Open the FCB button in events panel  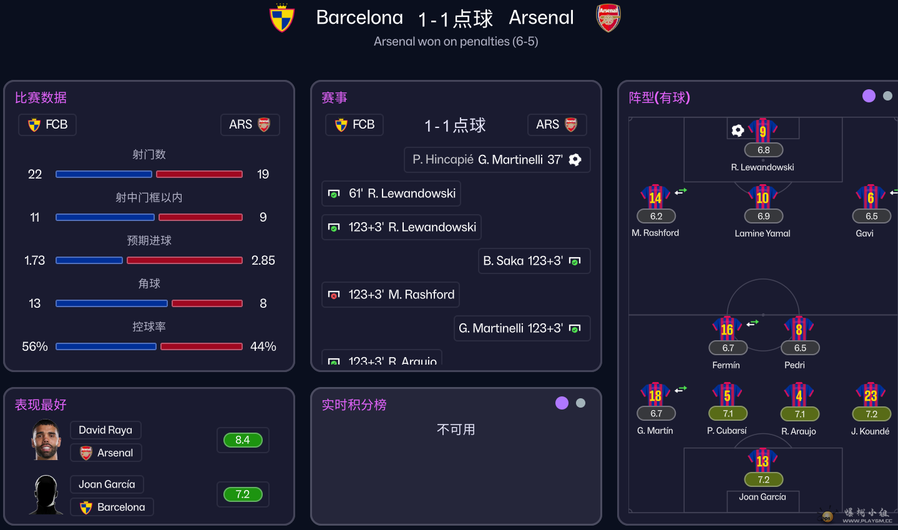[x=354, y=125]
